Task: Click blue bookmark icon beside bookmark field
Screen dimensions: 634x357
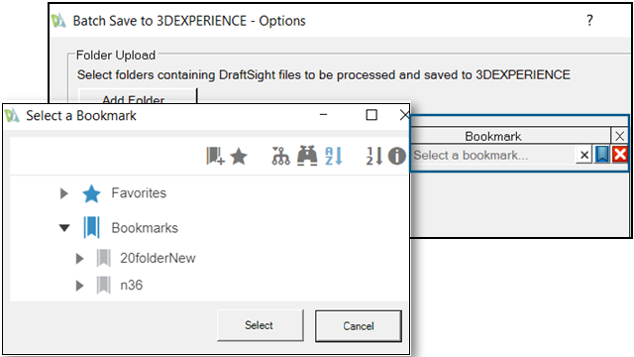Action: coord(602,155)
